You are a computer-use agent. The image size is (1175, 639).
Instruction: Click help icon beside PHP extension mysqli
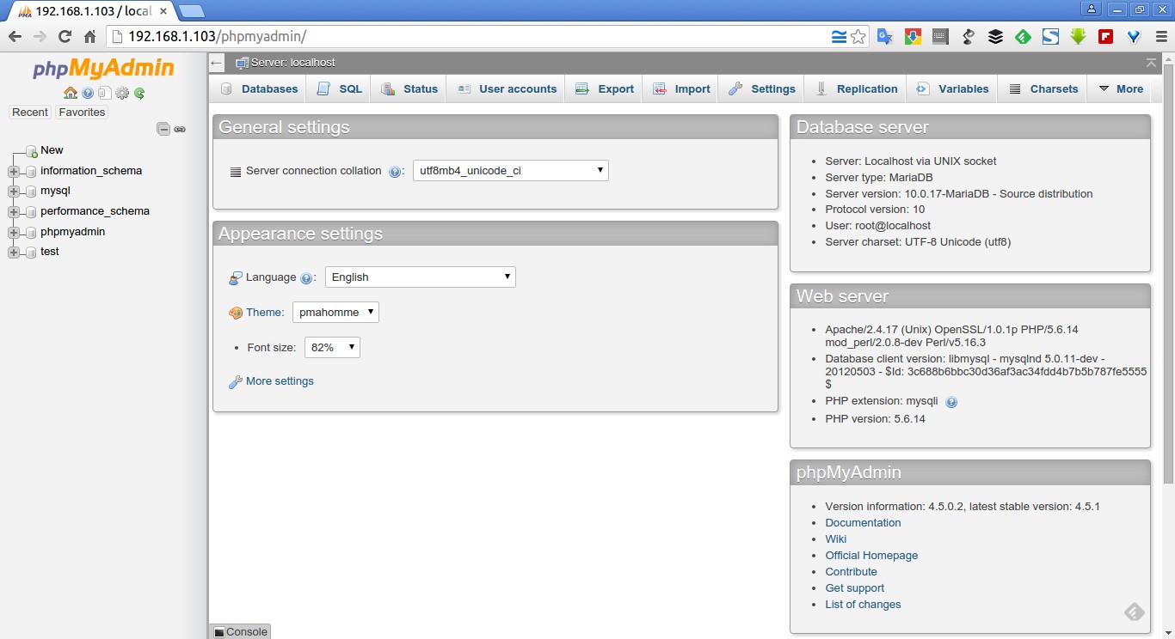click(x=951, y=402)
